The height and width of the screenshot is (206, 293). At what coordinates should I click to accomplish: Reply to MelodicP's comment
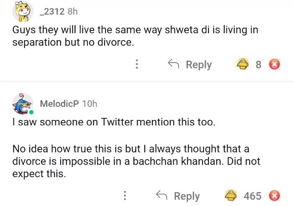tap(178, 196)
